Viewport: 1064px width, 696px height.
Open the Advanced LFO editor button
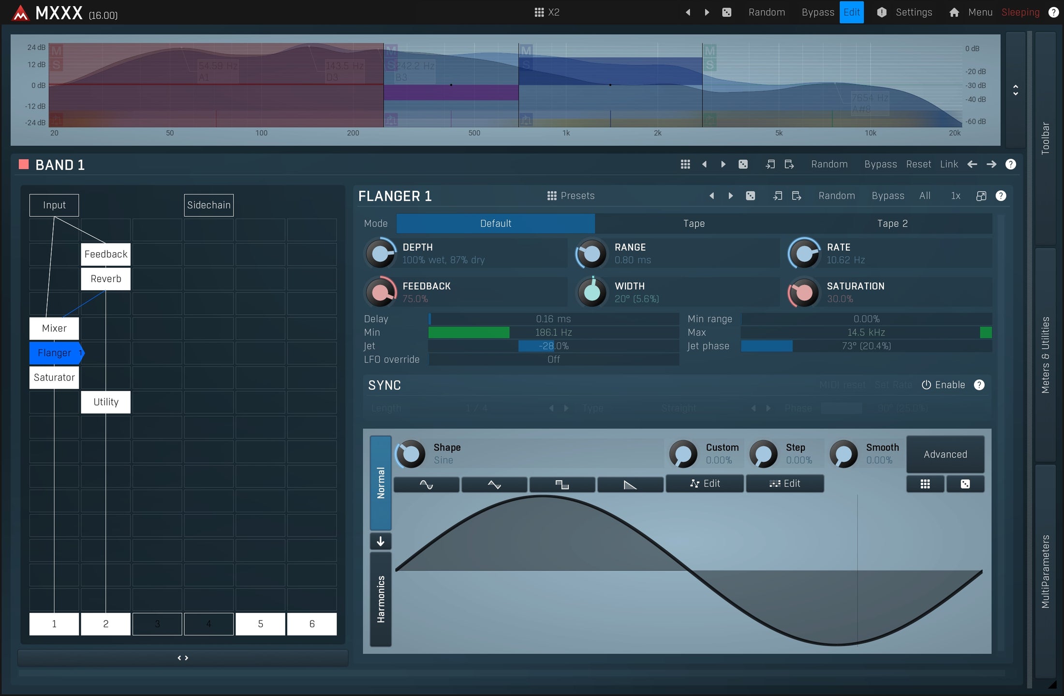click(x=945, y=454)
